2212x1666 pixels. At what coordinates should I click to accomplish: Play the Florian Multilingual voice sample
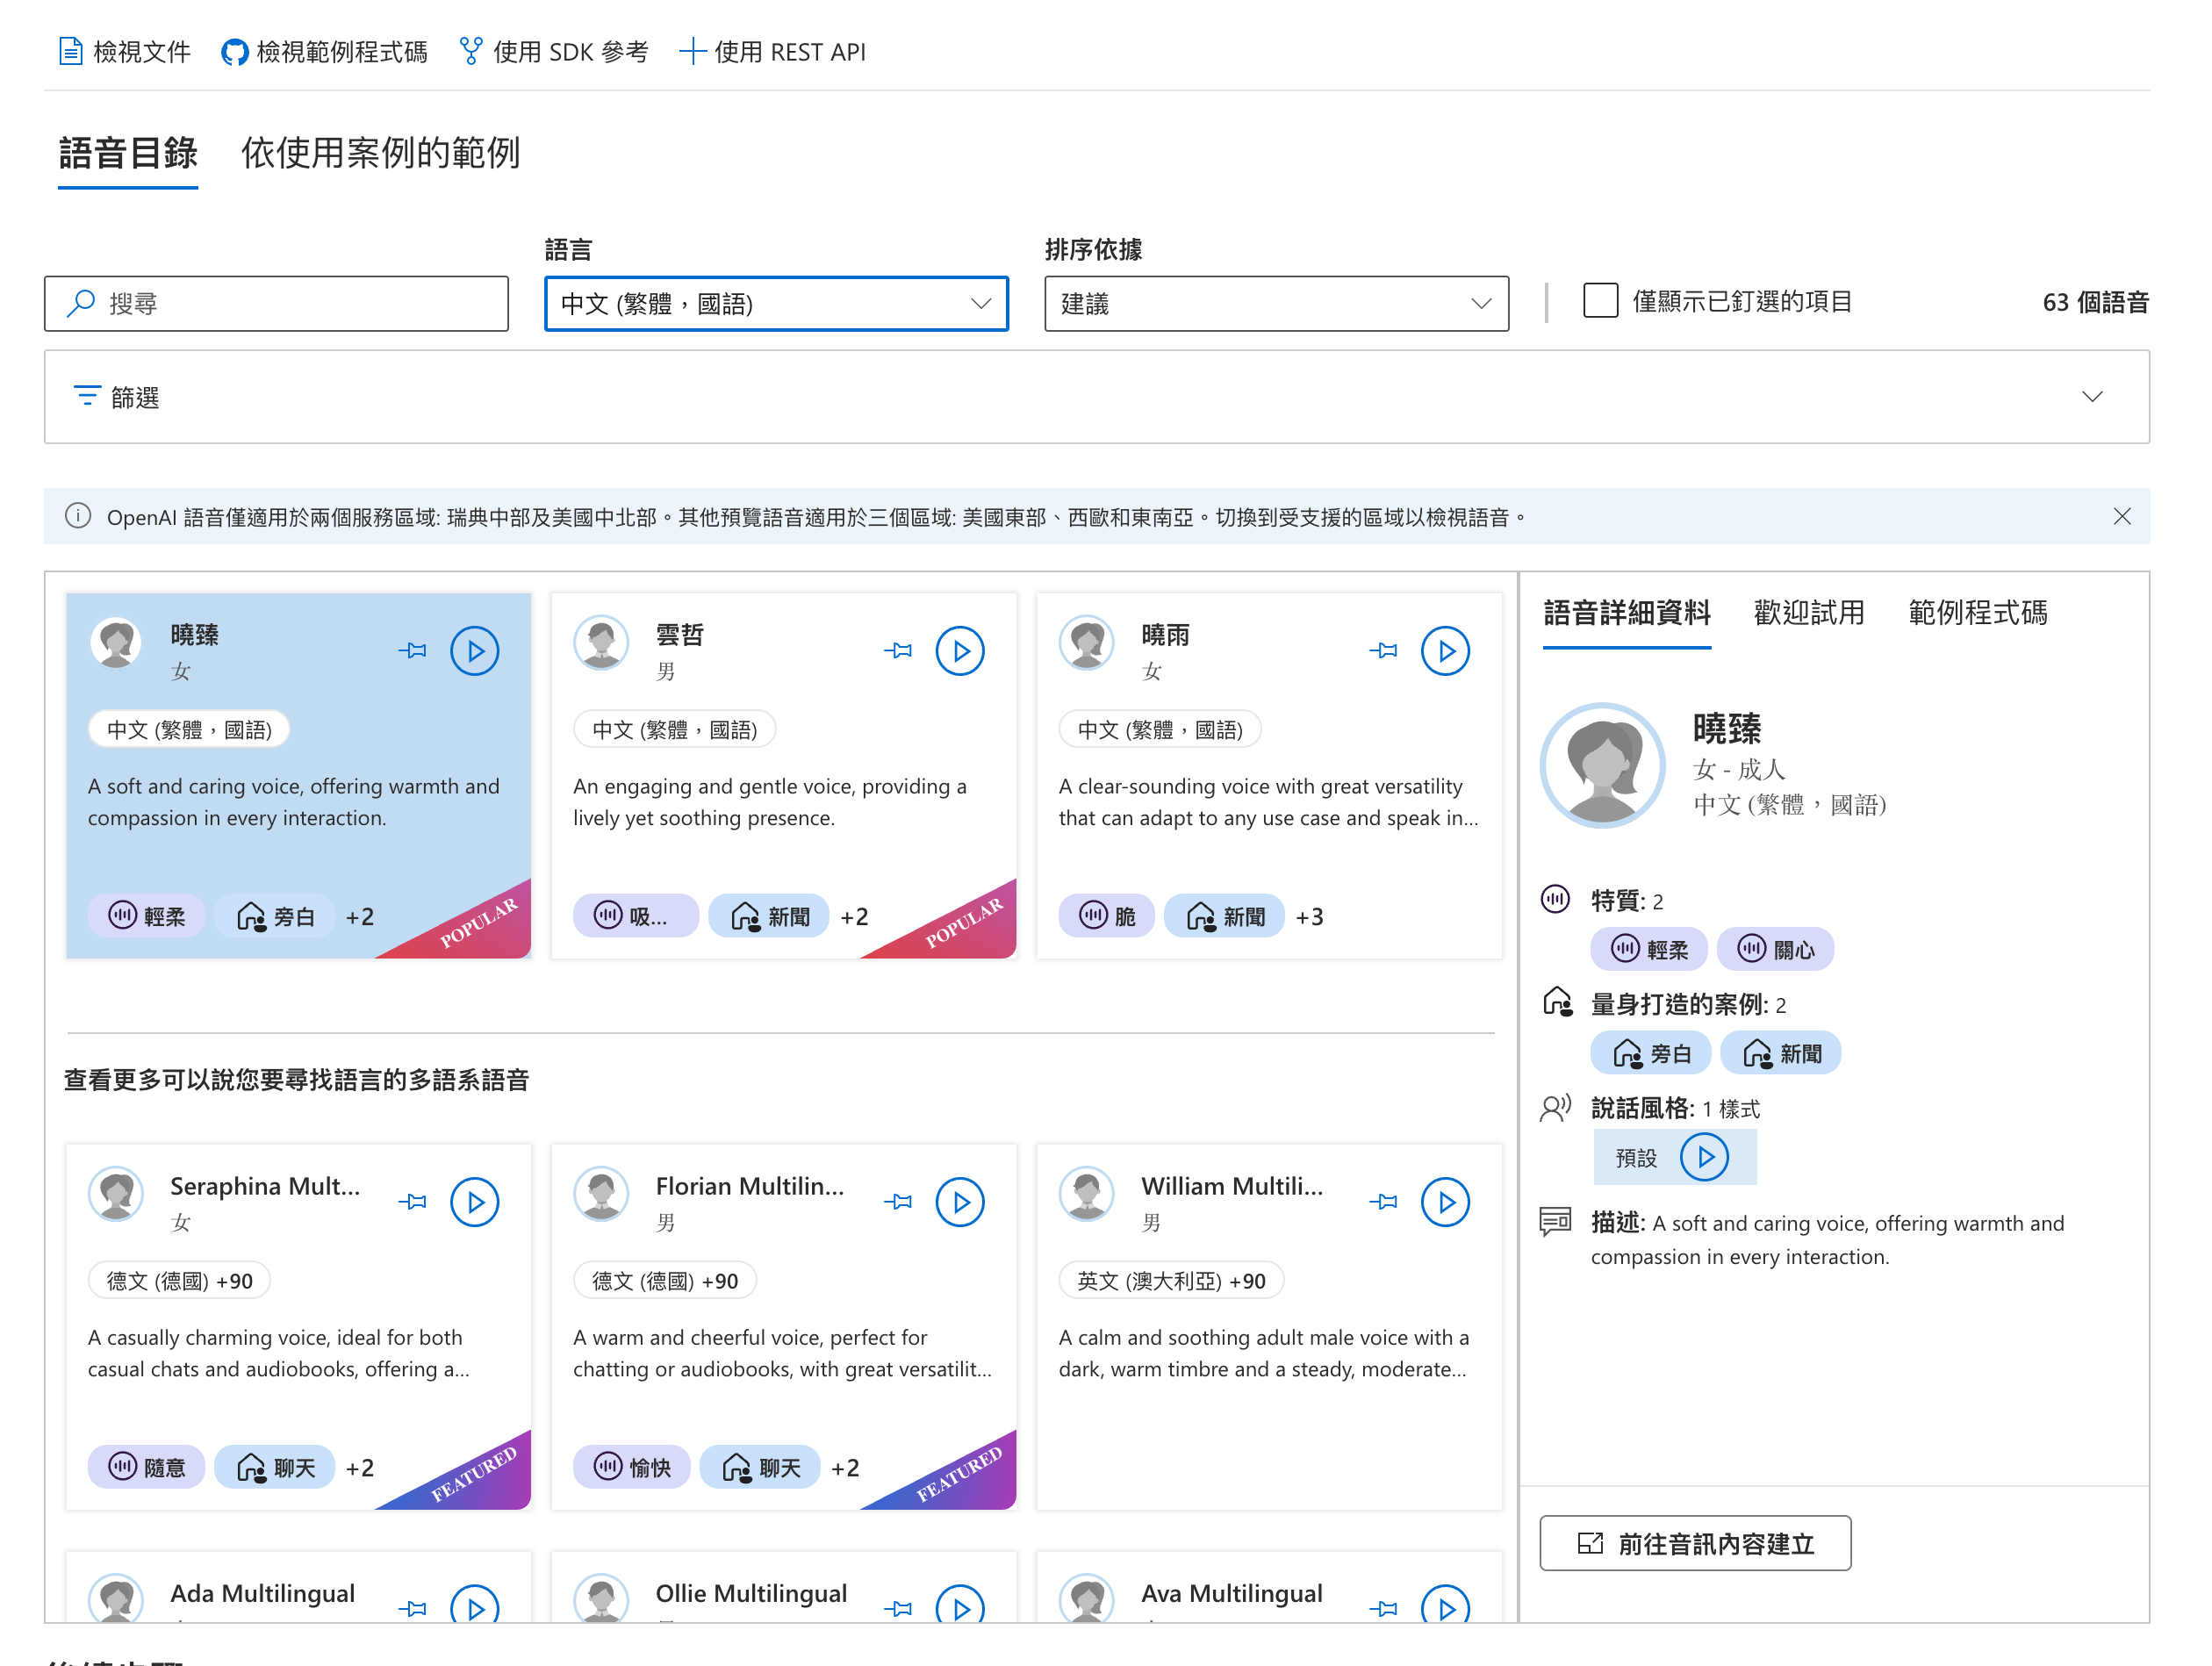pyautogui.click(x=959, y=1202)
